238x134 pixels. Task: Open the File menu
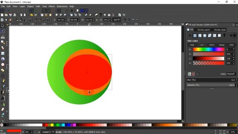tap(3, 6)
